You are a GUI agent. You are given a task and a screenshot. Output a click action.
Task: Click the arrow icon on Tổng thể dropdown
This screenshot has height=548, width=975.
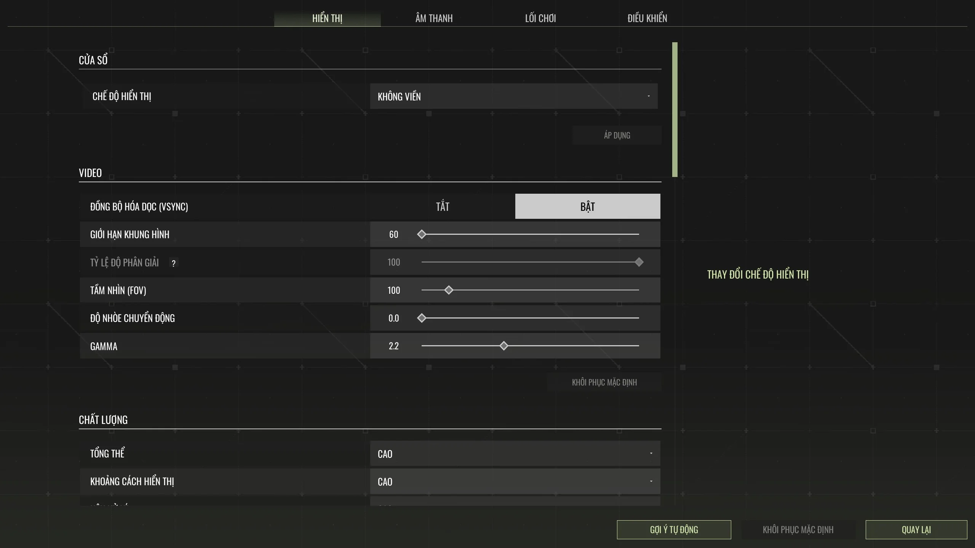(651, 453)
